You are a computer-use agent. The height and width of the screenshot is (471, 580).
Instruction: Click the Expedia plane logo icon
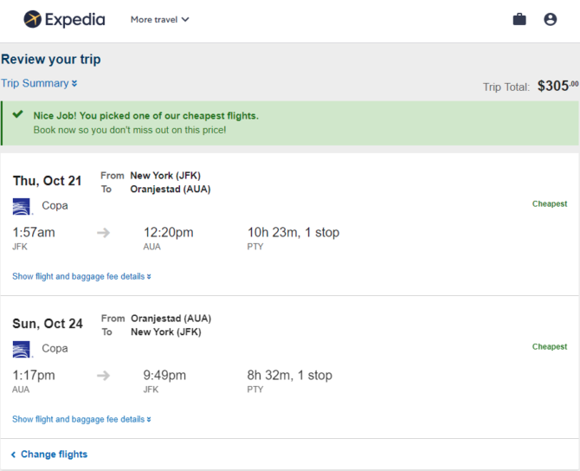[x=33, y=19]
